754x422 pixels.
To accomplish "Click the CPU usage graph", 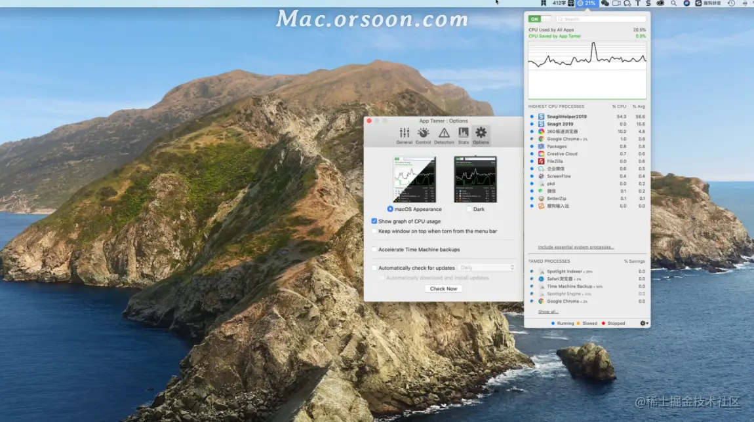I will pyautogui.click(x=587, y=70).
